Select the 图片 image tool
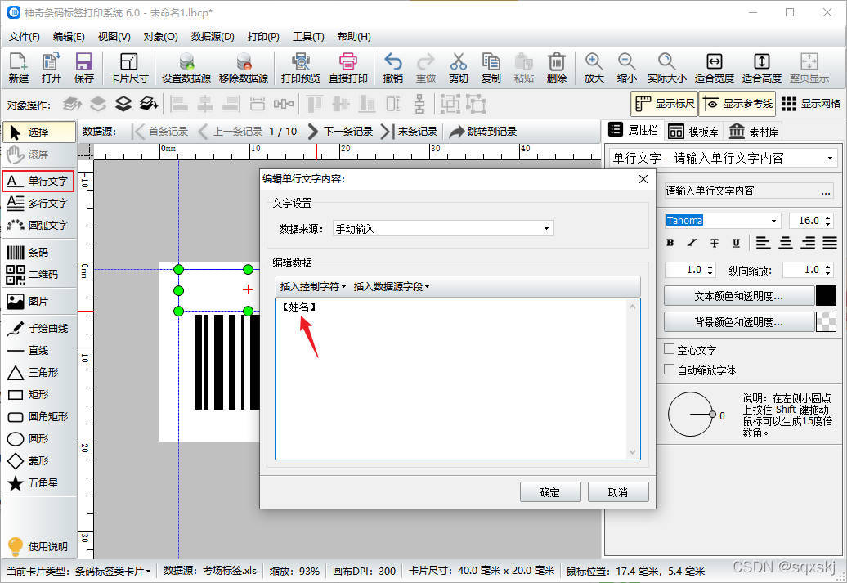This screenshot has height=583, width=847. [28, 302]
